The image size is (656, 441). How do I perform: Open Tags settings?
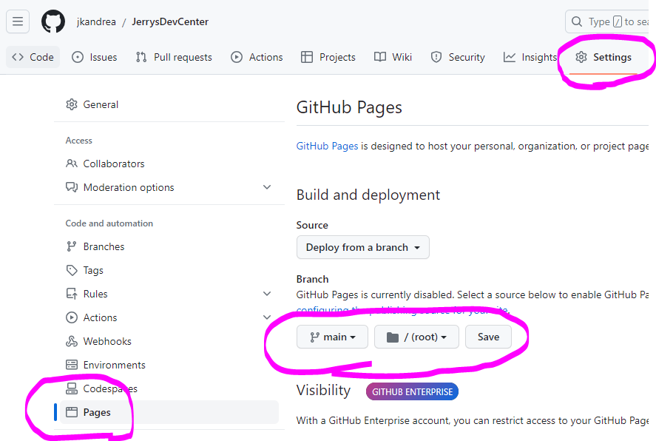tap(169, 270)
